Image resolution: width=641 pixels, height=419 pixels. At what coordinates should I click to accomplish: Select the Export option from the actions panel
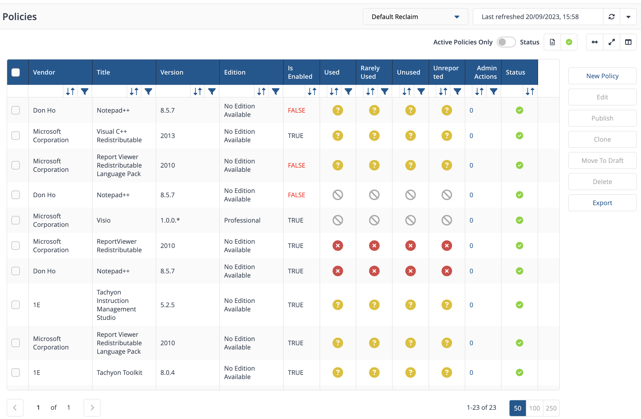click(x=603, y=202)
